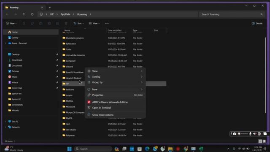Click HP in the address breadcrumb

(x=52, y=14)
